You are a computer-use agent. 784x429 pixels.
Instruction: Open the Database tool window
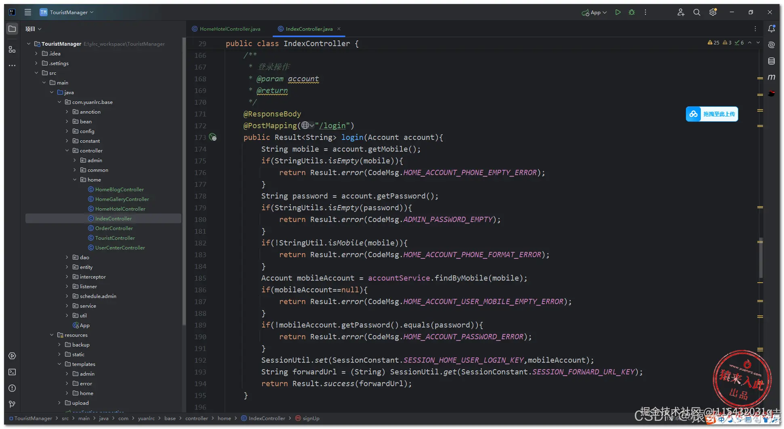pyautogui.click(x=771, y=61)
